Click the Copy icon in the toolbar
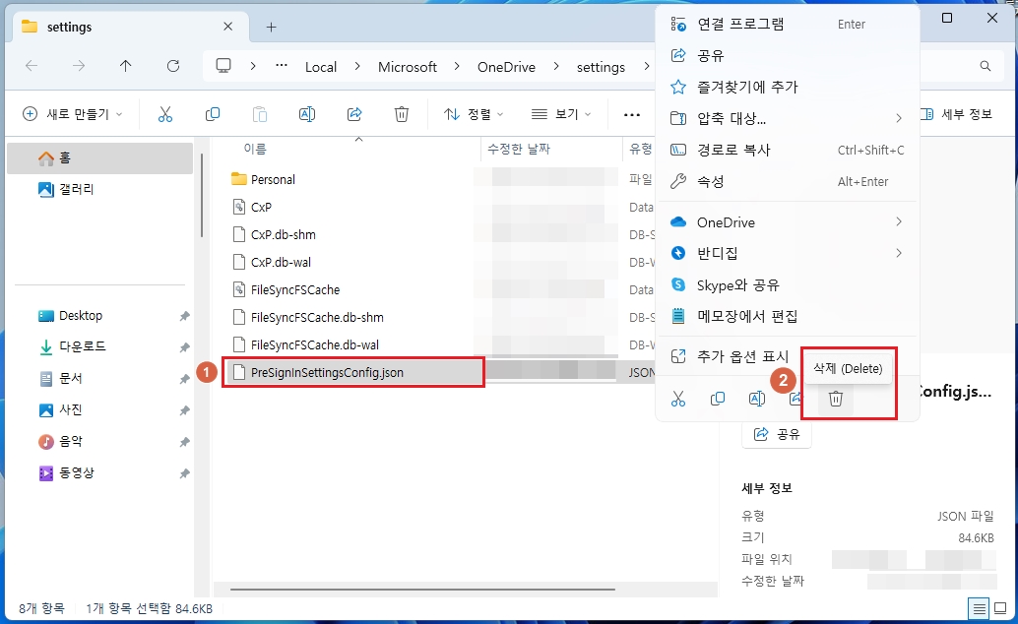The image size is (1018, 624). [x=213, y=114]
